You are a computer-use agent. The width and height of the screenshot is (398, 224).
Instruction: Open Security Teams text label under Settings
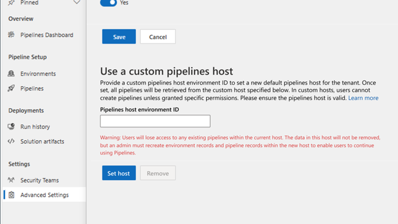pos(40,180)
